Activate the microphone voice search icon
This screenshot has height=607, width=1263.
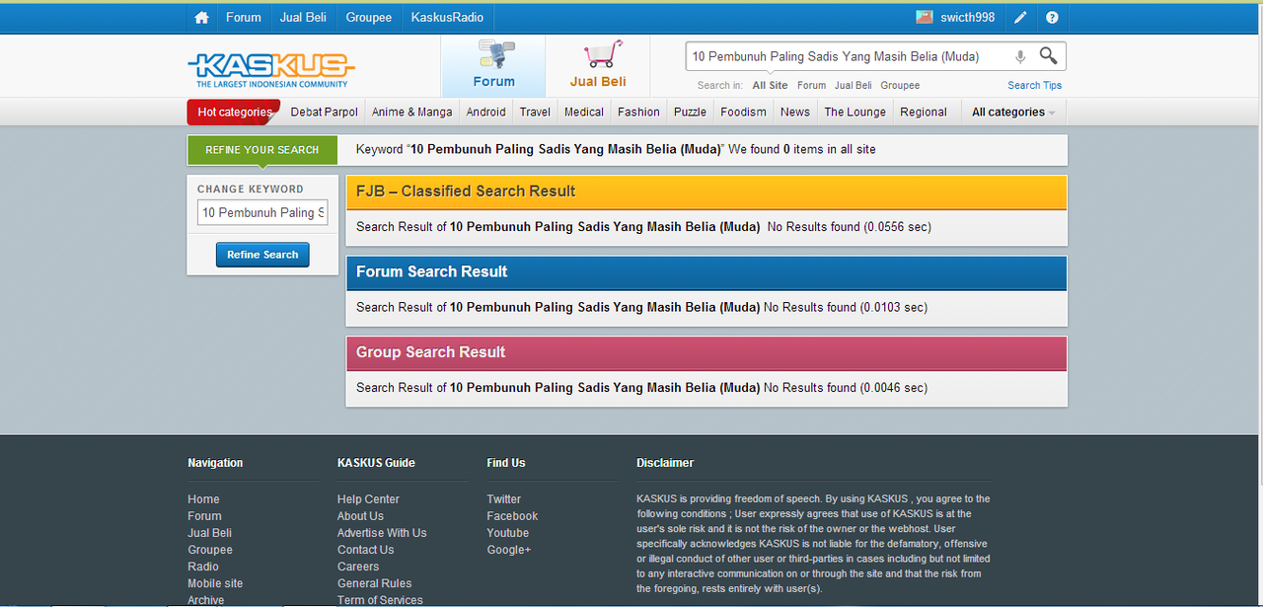click(x=1020, y=57)
